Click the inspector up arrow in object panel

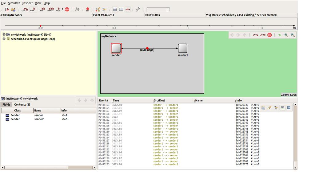click(92, 100)
